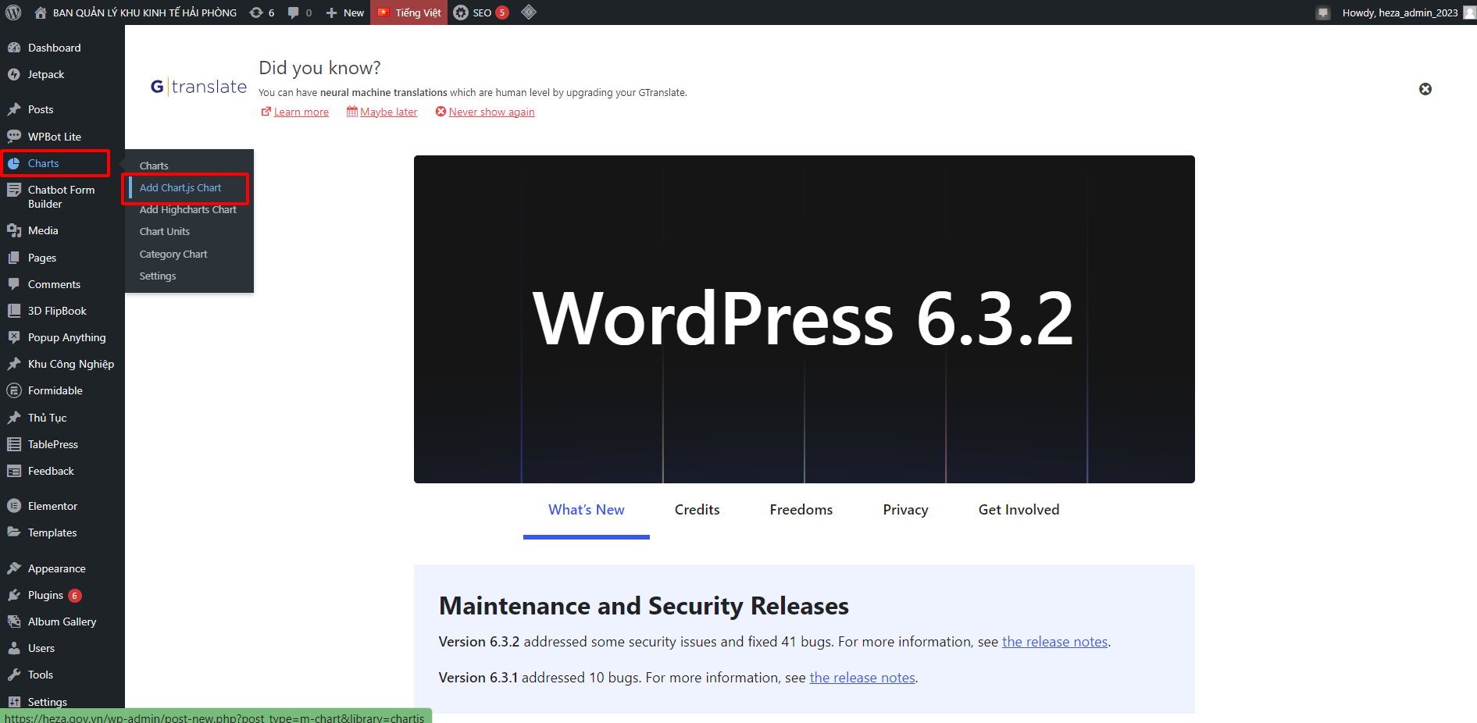This screenshot has height=723, width=1477.
Task: Expand the Howdy heza_admin_2023 account menu
Action: coord(1399,12)
